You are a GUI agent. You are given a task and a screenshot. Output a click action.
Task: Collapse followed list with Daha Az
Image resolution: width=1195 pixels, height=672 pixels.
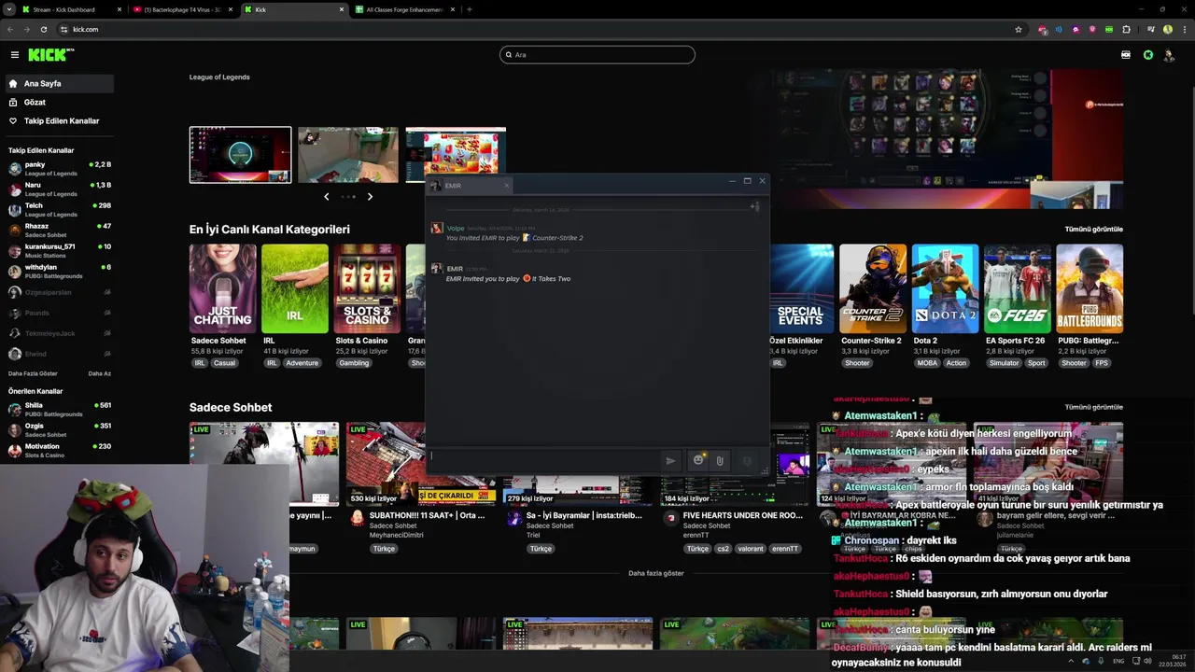[100, 373]
